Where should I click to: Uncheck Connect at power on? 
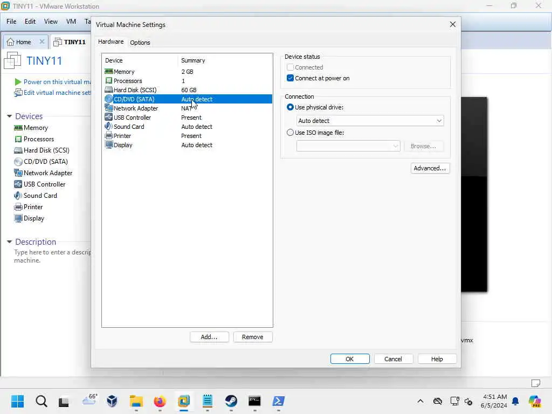290,78
